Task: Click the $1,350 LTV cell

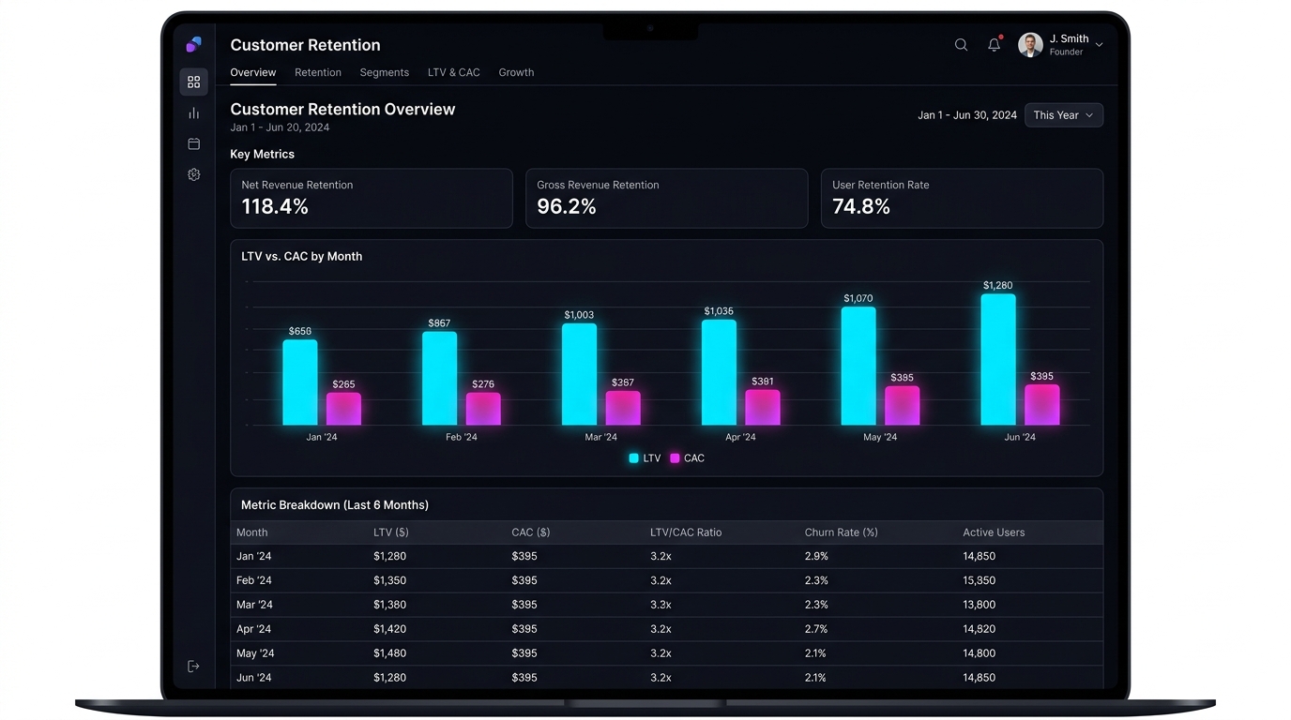Action: 389,580
